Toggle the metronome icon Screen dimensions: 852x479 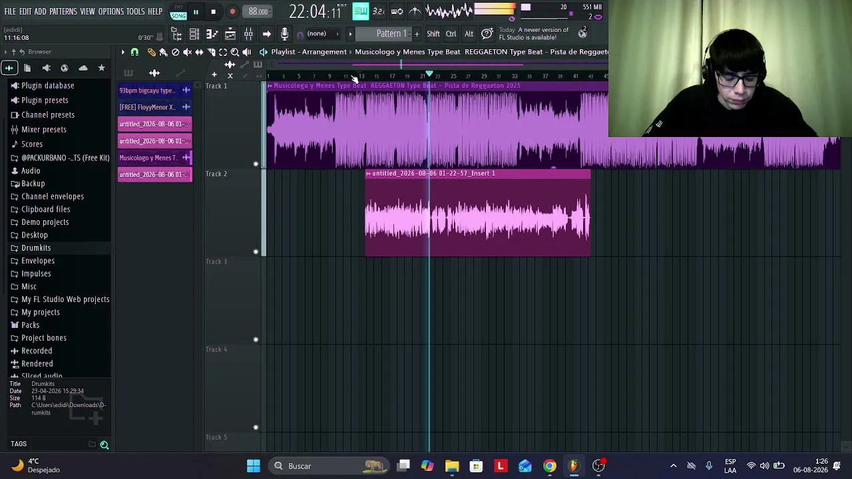tap(415, 11)
